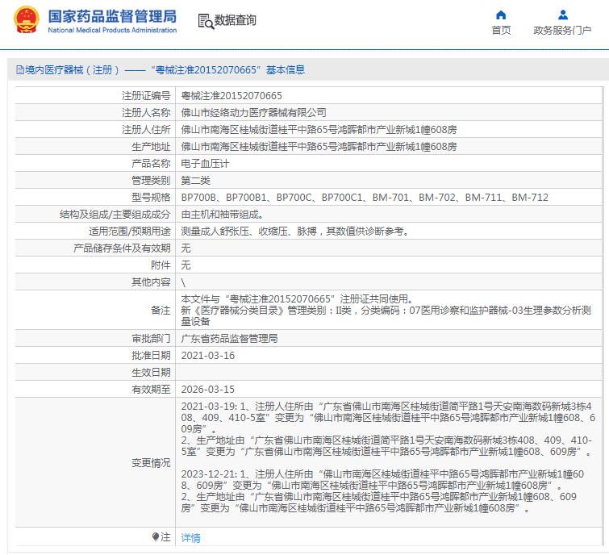Select the registration number 粤械注准20152070665 value
Screen dimensions: 609x555
(232, 95)
